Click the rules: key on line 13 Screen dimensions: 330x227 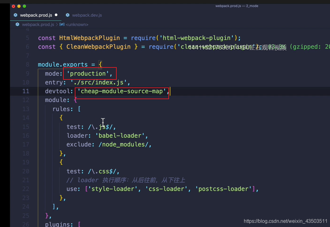coord(63,109)
